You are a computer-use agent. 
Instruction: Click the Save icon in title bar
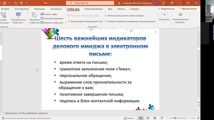[x=4, y=3]
